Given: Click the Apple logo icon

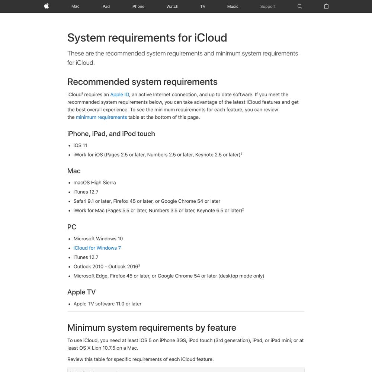Looking at the screenshot, I should coord(46,6).
